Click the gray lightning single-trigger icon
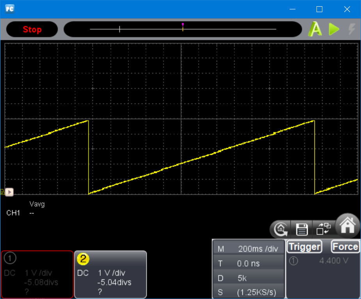361x299 pixels. click(x=352, y=29)
